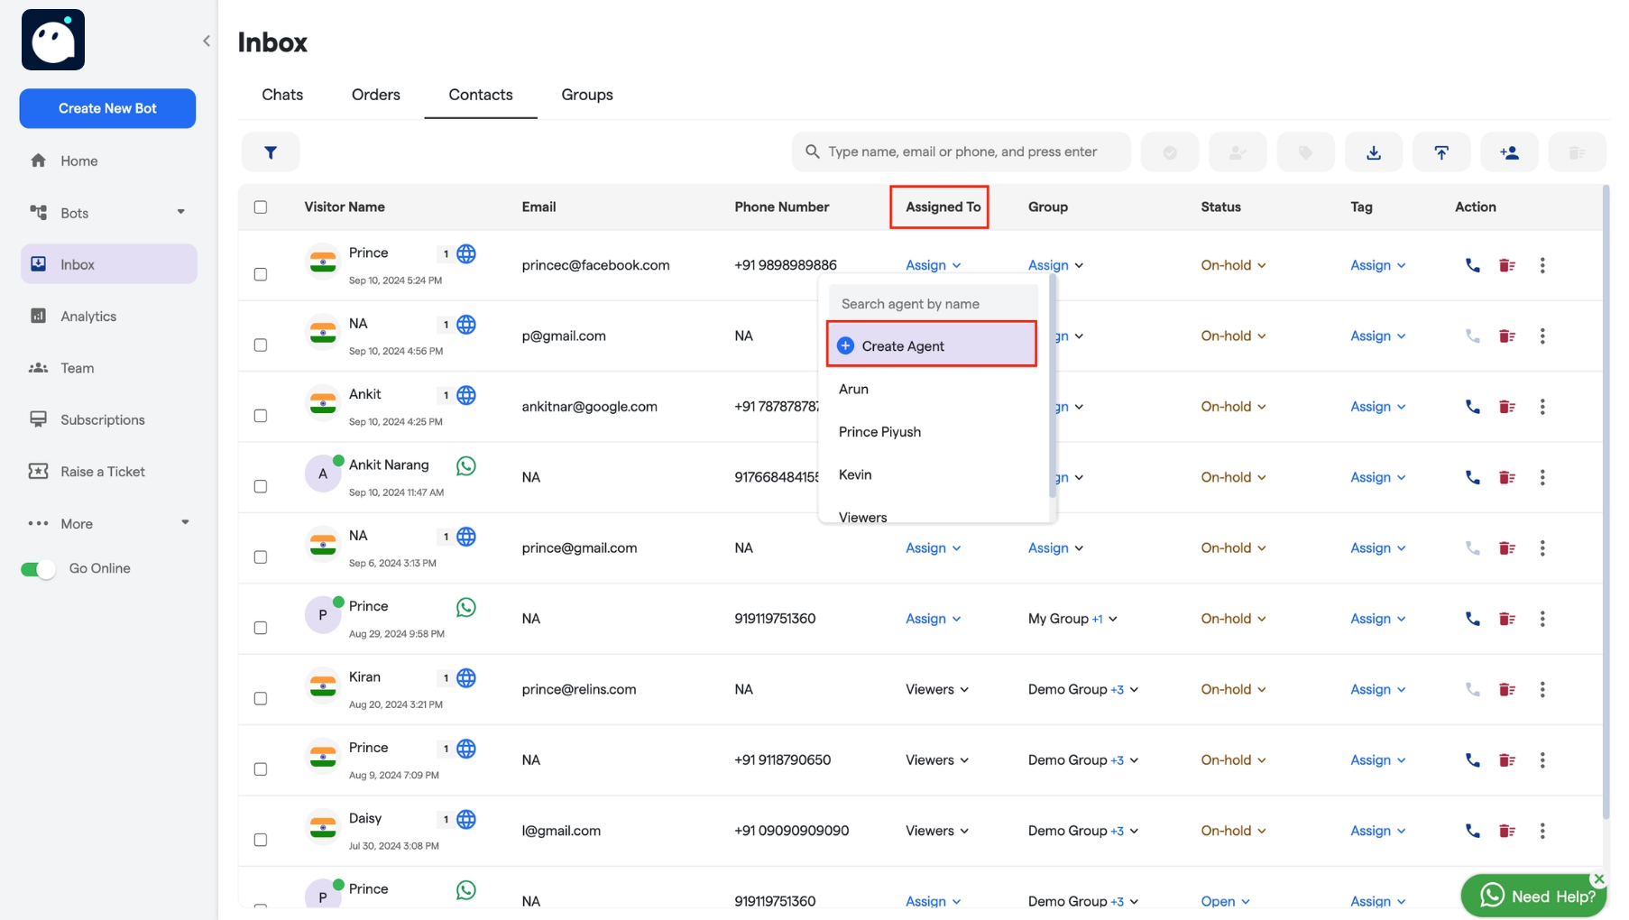This screenshot has height=920, width=1629.
Task: Switch to the Orders tab
Action: click(375, 95)
